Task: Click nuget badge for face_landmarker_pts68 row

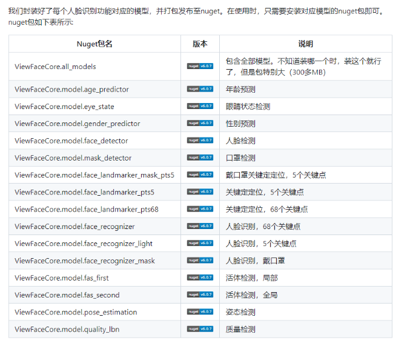Action: [200, 209]
